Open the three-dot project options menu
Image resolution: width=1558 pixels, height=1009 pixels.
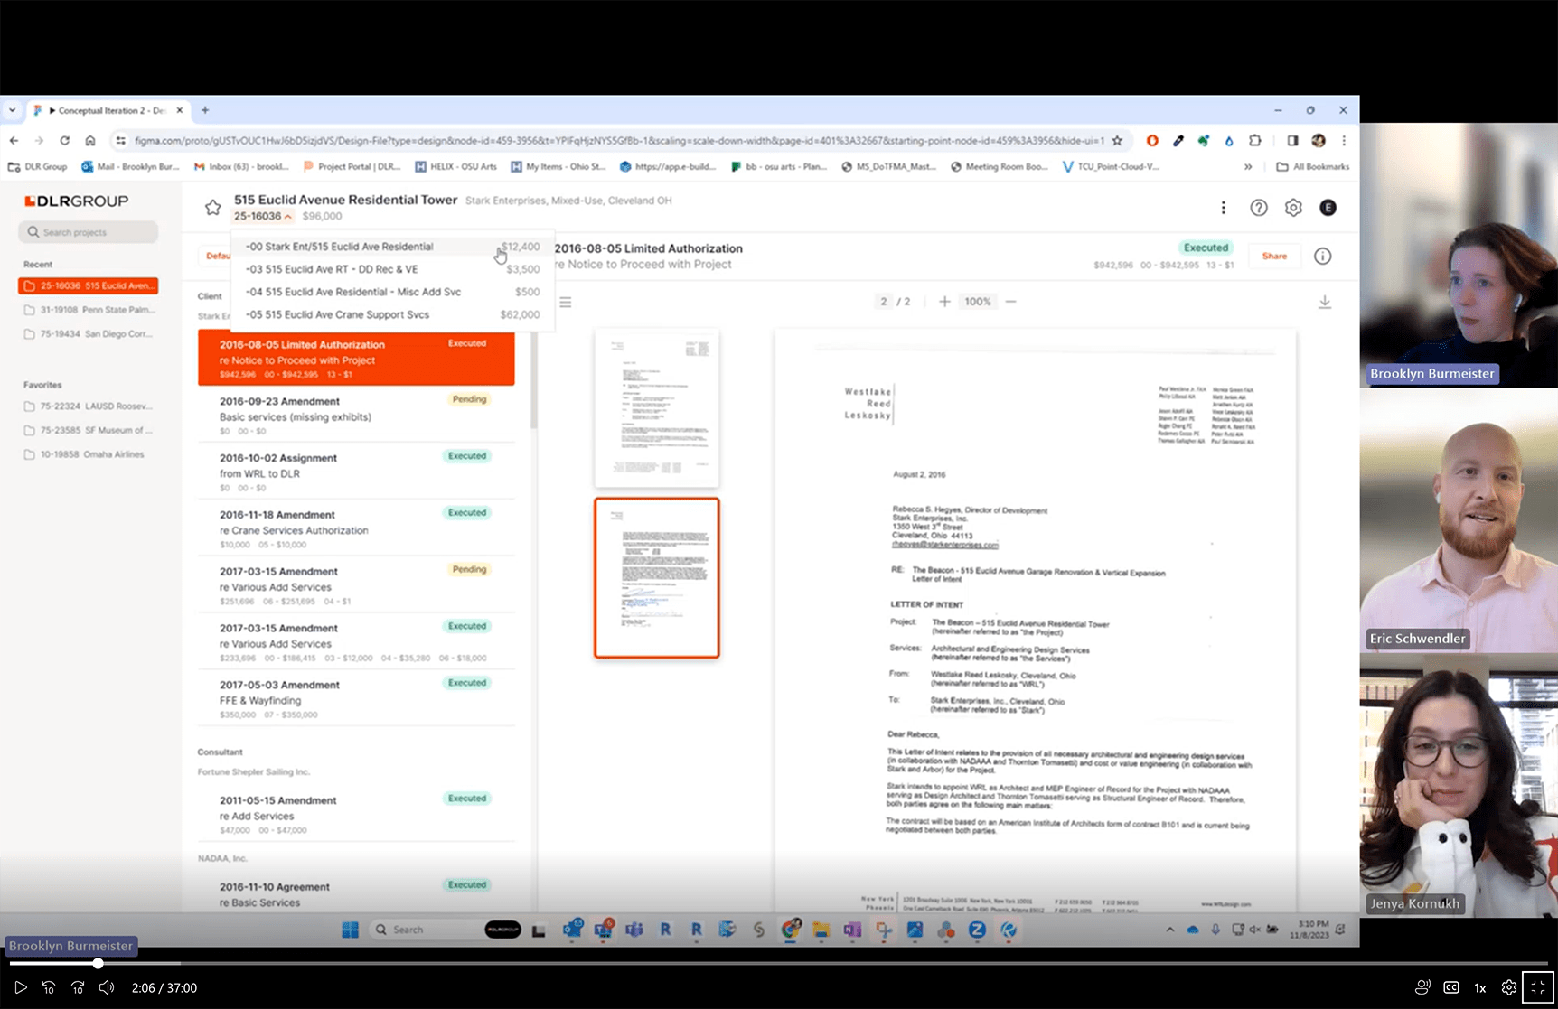1224,208
